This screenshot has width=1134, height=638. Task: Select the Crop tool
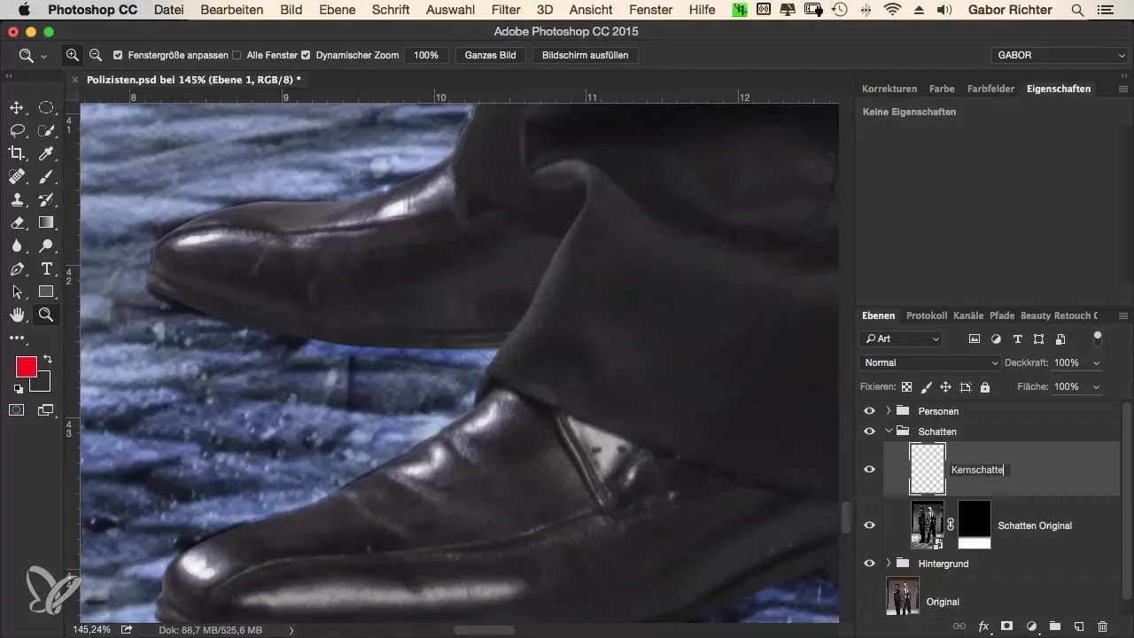pos(17,153)
